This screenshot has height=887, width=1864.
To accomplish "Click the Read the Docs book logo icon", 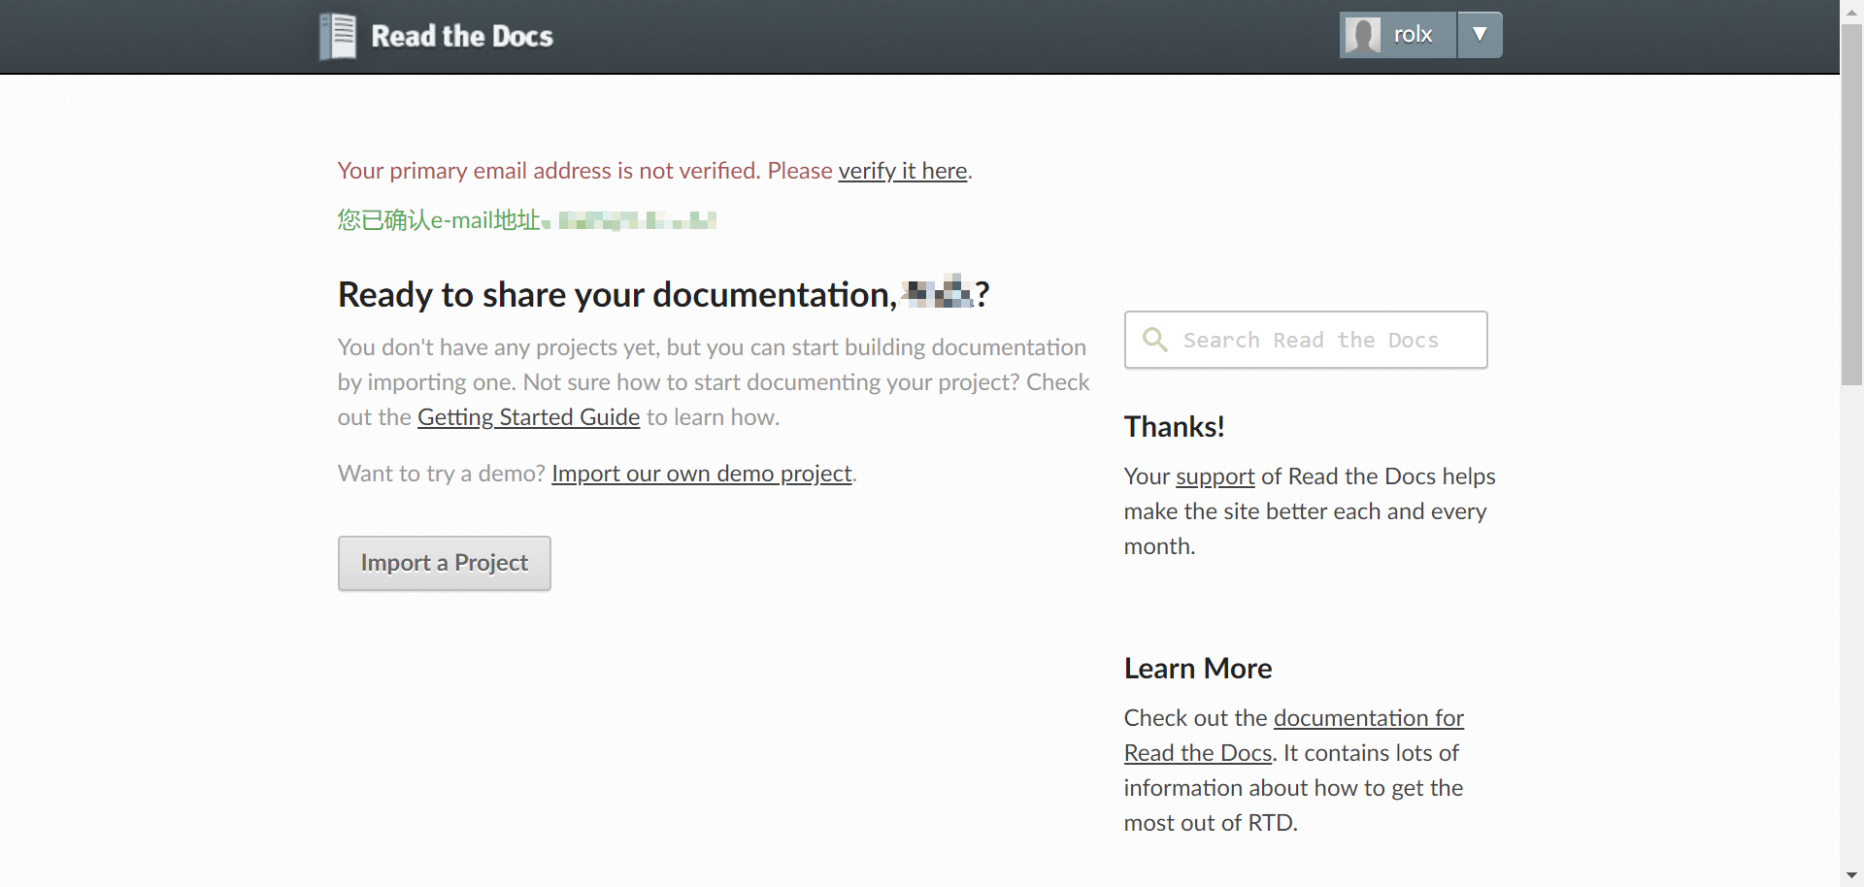I will click(337, 36).
